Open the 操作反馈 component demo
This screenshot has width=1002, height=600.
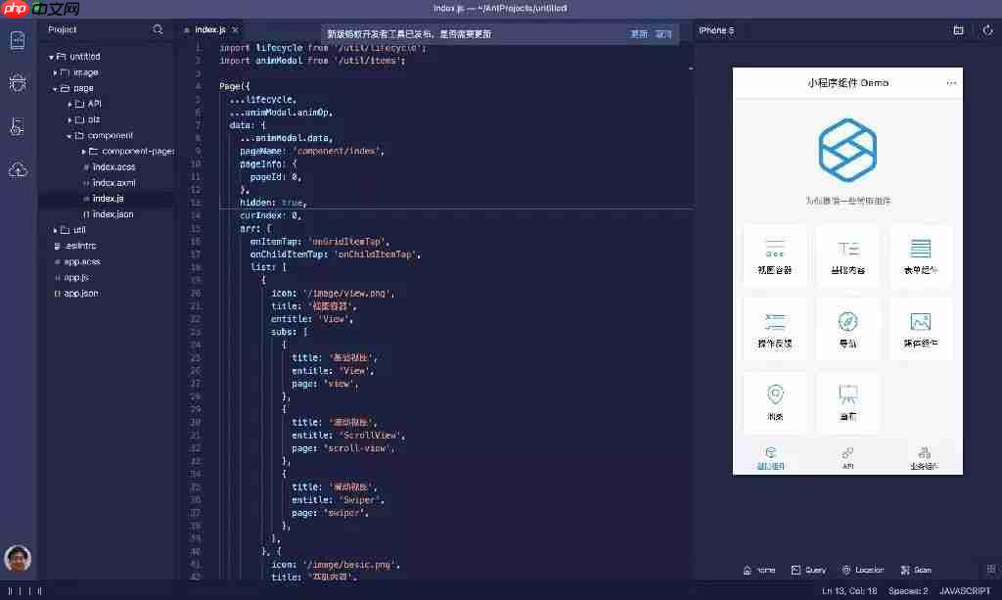pyautogui.click(x=775, y=330)
